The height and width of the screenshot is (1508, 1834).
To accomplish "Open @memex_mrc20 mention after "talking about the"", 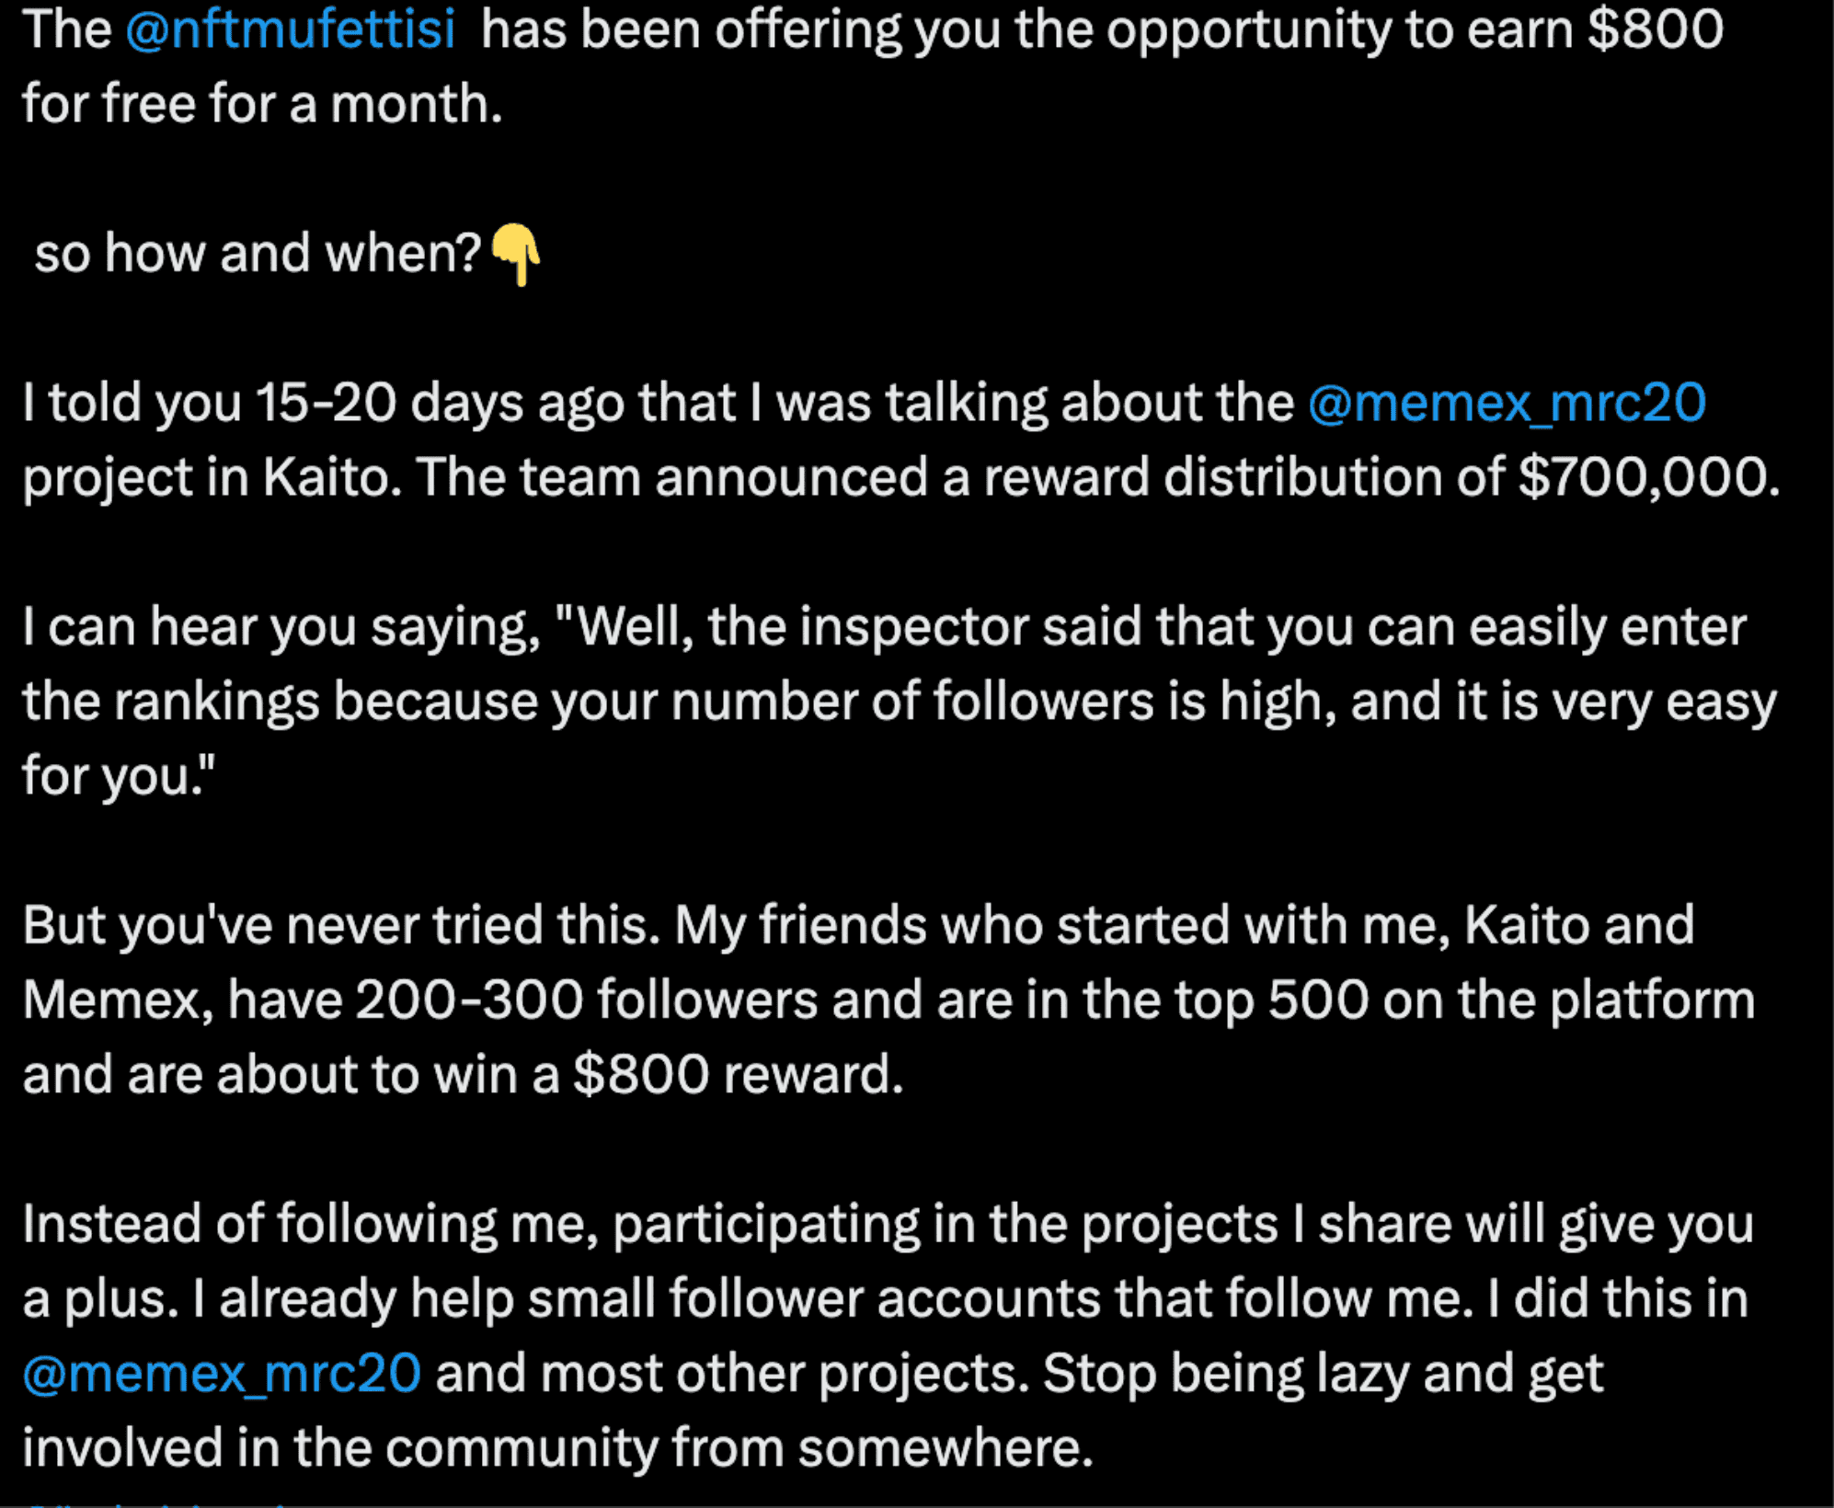I will pos(1507,403).
